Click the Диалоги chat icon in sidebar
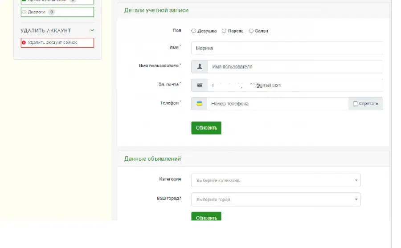The width and height of the screenshot is (401, 248). tap(24, 12)
